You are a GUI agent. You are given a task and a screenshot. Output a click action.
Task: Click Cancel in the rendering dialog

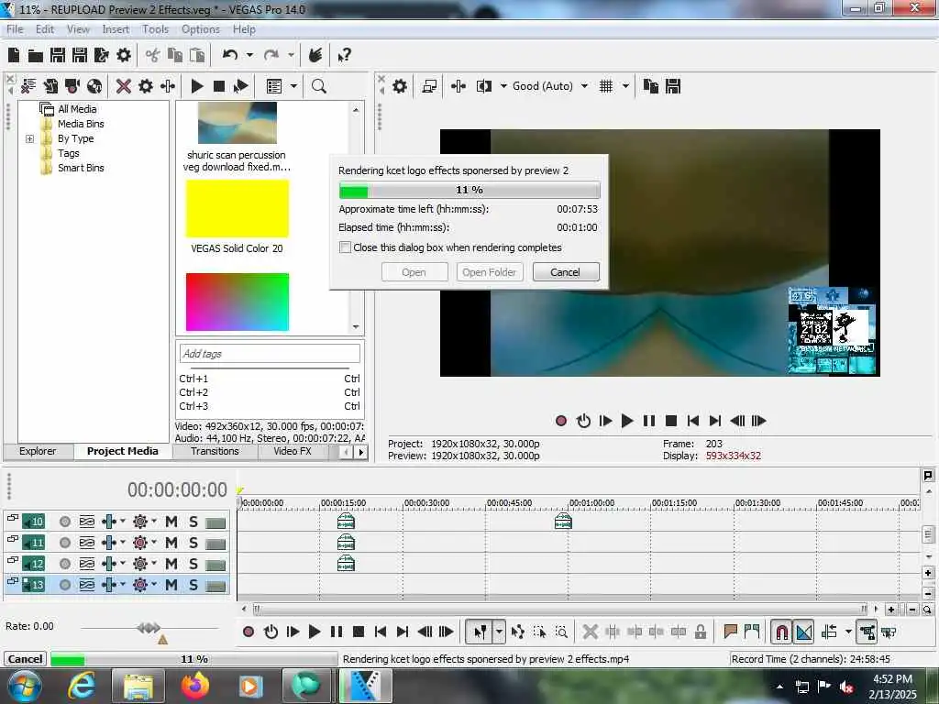click(x=565, y=272)
